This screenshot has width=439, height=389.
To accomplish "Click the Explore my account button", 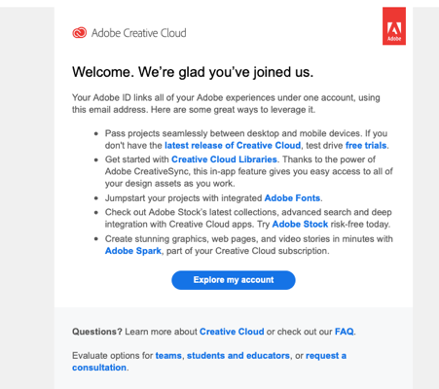I will pyautogui.click(x=234, y=280).
